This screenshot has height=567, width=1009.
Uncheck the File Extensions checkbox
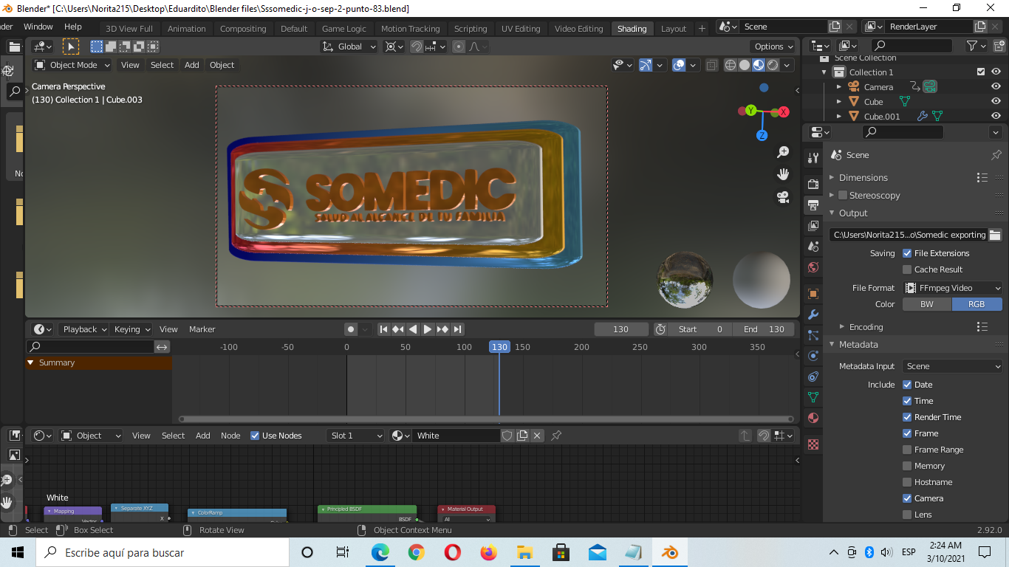click(907, 253)
